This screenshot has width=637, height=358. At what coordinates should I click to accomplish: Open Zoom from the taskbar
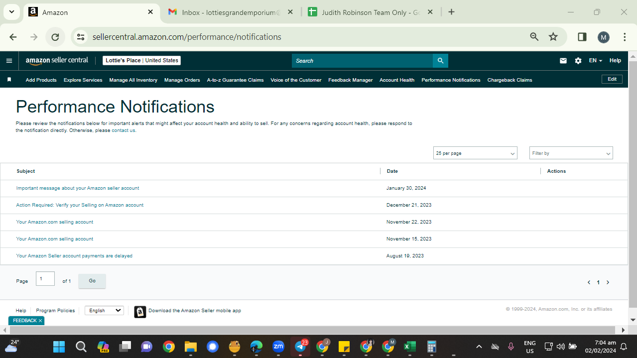[x=278, y=346]
